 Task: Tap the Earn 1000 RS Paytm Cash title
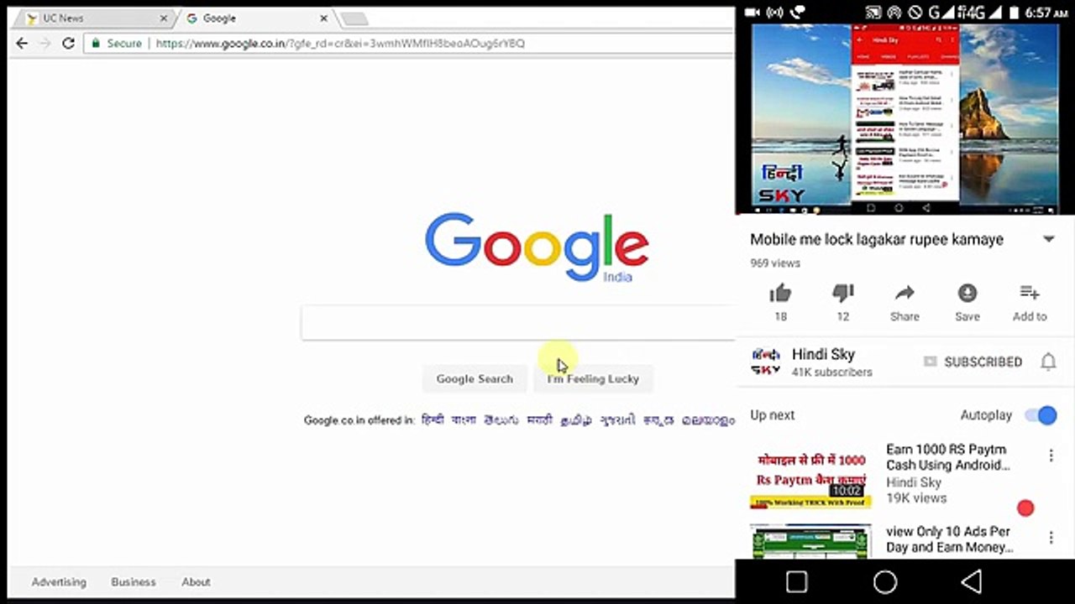tap(948, 457)
